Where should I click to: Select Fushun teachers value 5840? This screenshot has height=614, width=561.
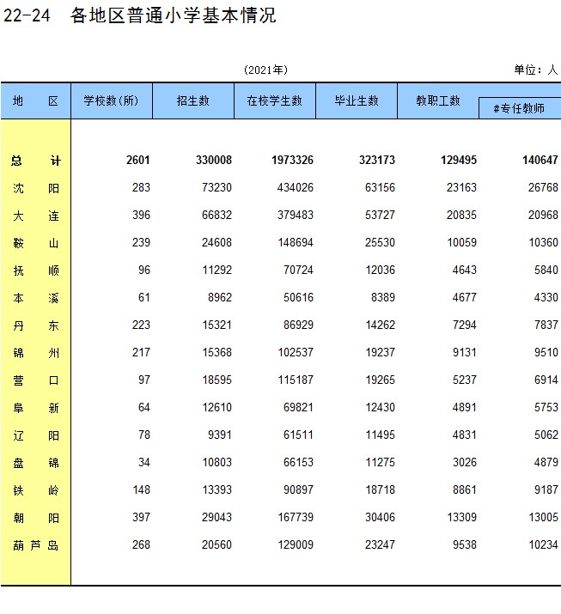coord(546,270)
